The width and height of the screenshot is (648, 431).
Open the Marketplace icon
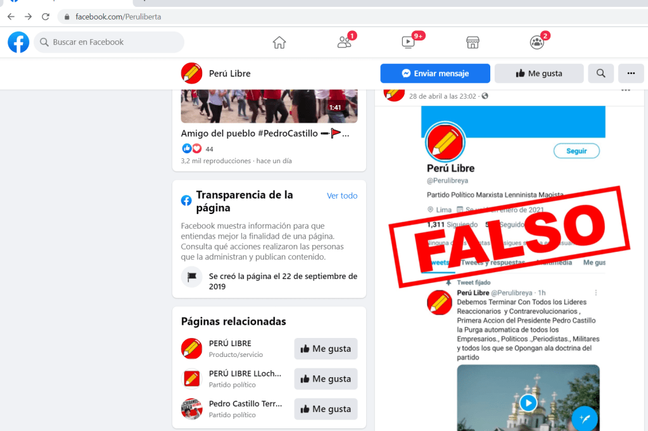(x=473, y=42)
